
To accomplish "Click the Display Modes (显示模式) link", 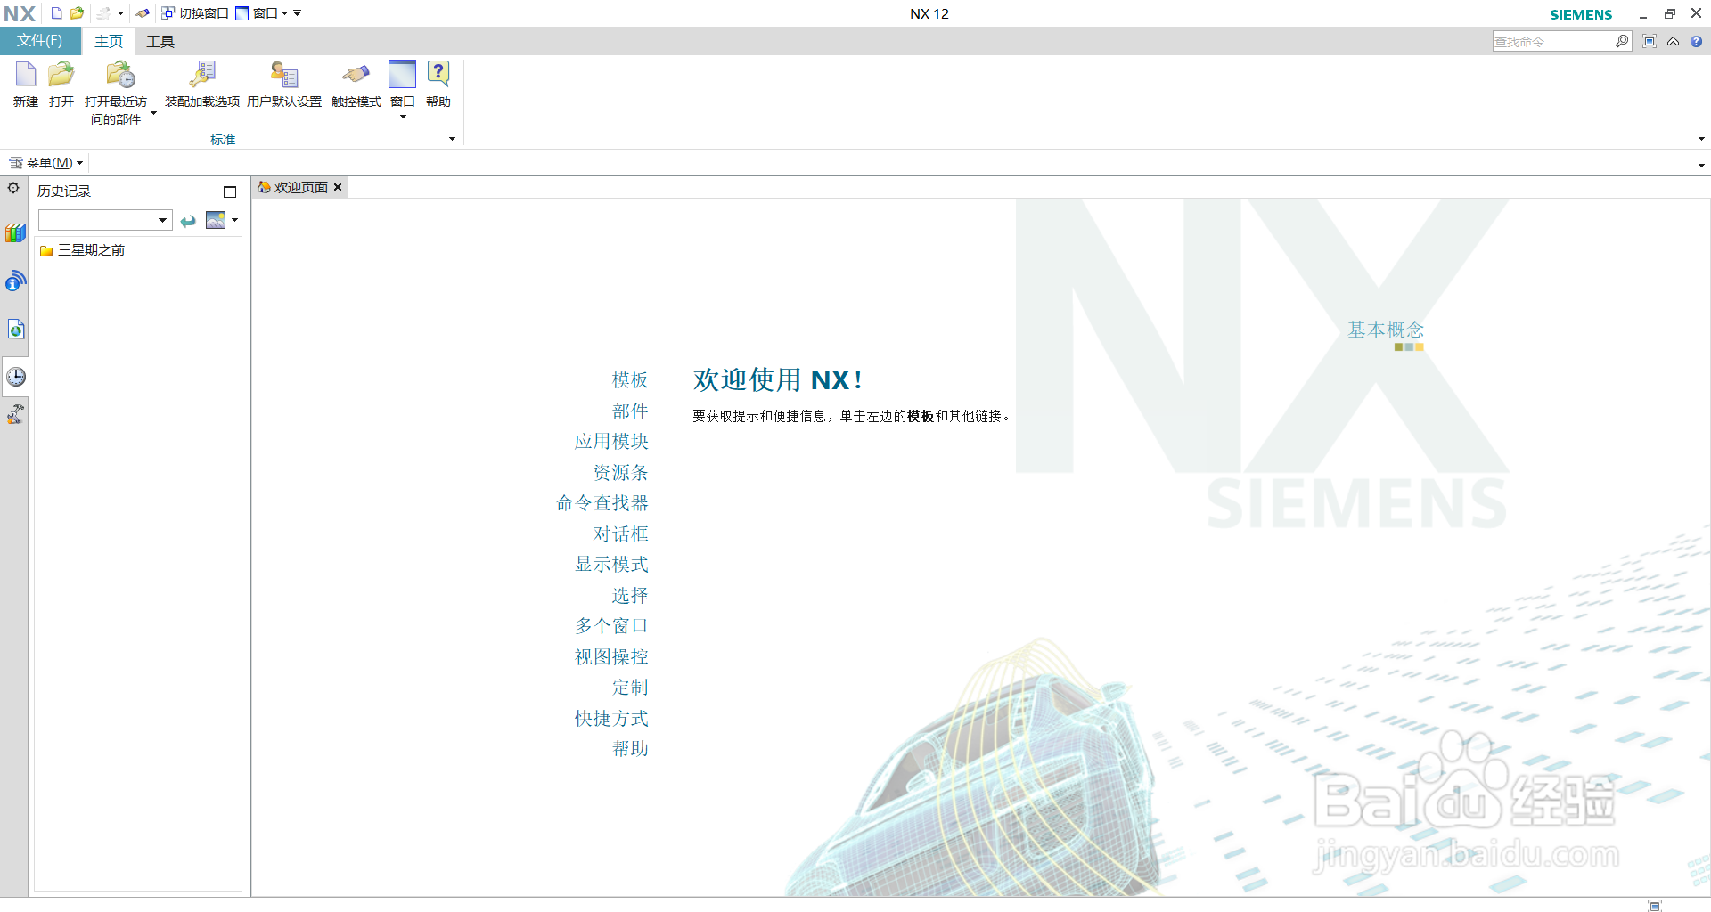I will (611, 565).
